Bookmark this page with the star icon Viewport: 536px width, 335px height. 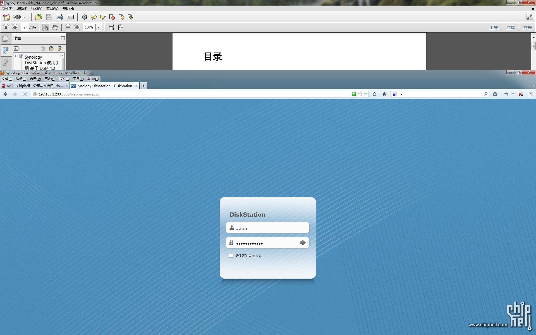(360, 94)
